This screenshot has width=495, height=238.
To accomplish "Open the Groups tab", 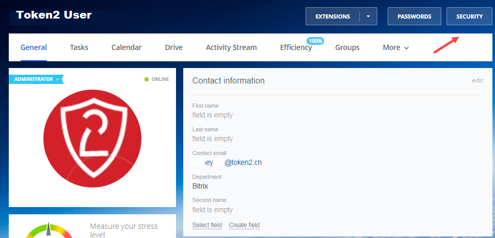I will tap(347, 47).
